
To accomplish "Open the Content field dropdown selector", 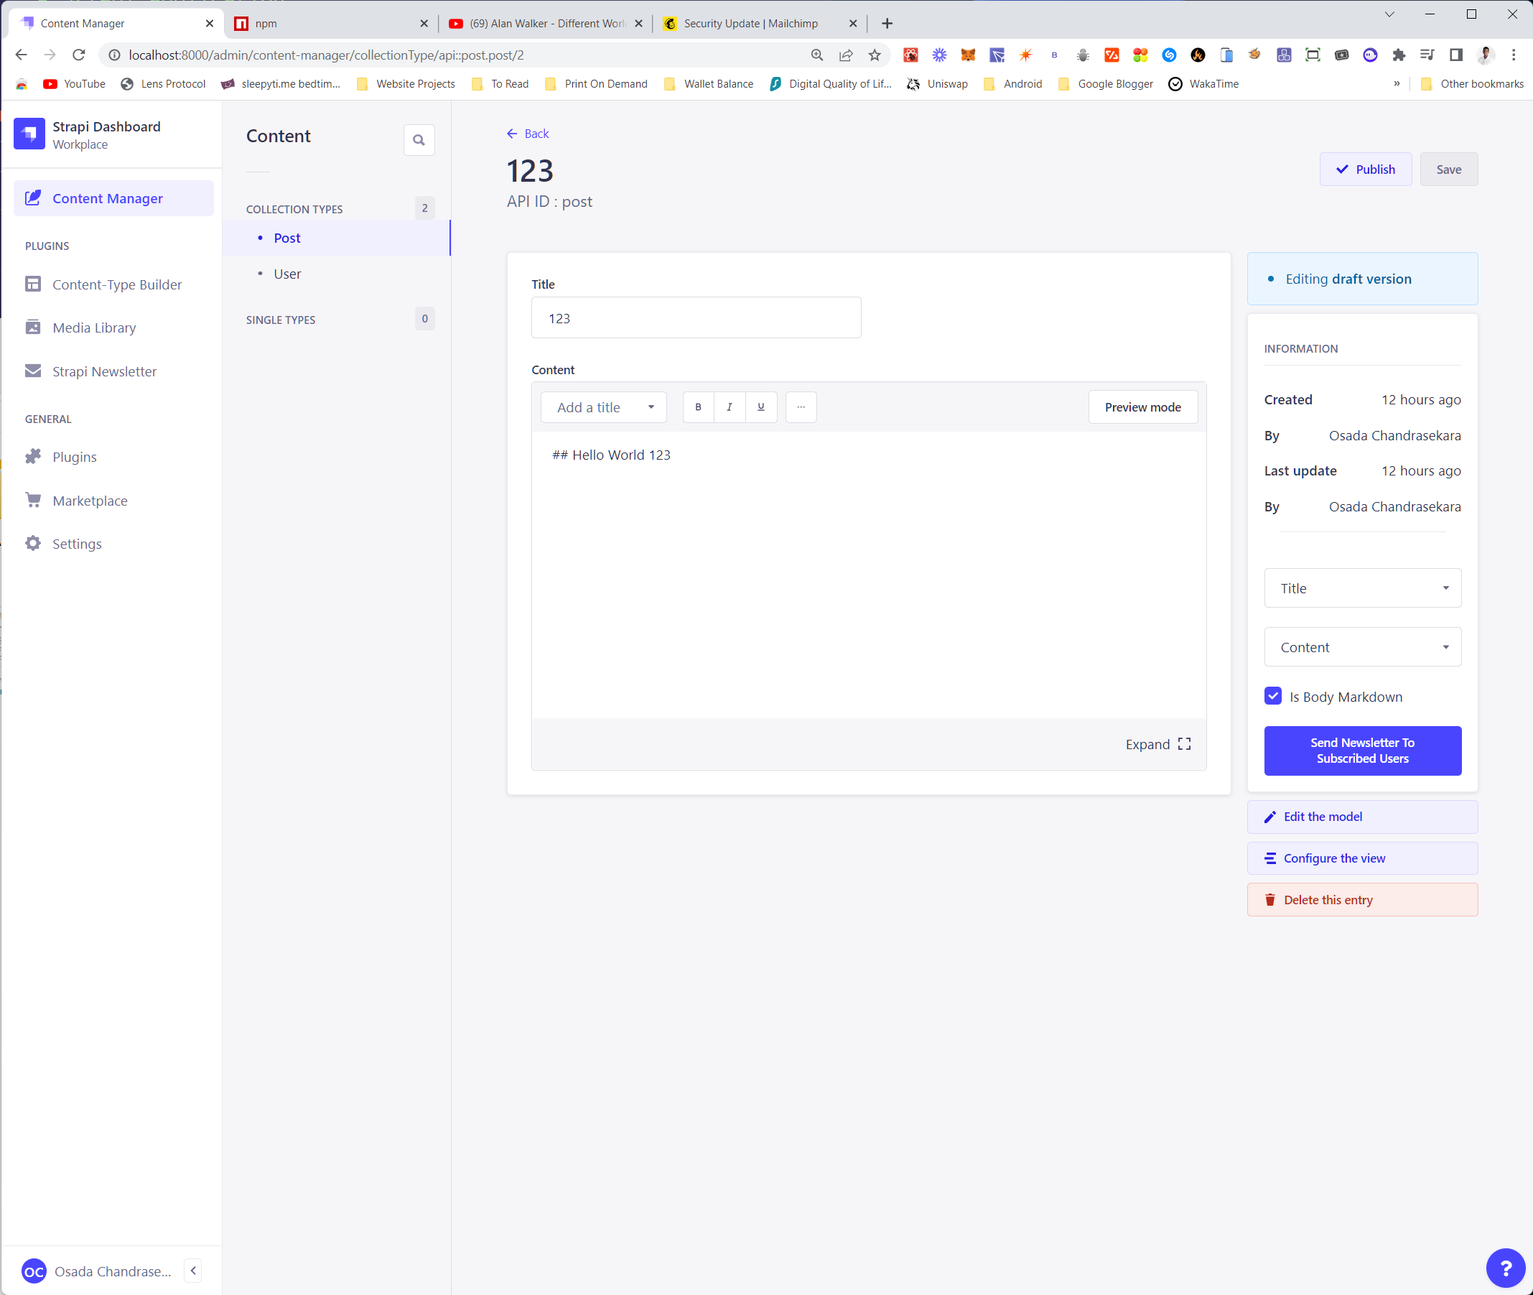I will tap(1362, 646).
